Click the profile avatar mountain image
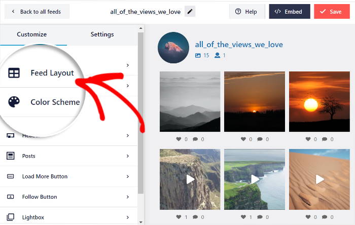The height and width of the screenshot is (225, 355). pos(173,48)
